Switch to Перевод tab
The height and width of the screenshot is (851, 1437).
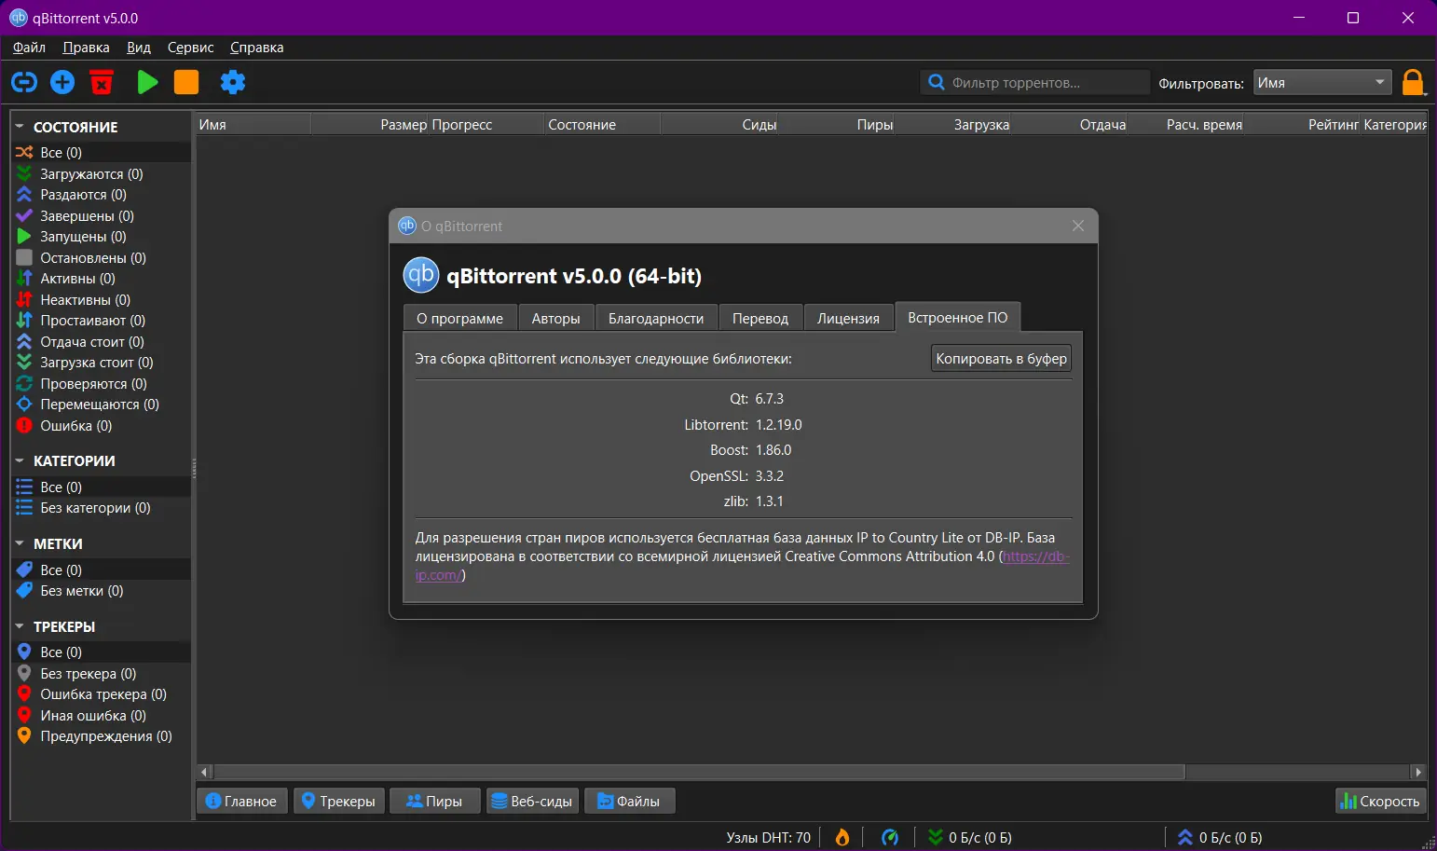click(x=760, y=318)
